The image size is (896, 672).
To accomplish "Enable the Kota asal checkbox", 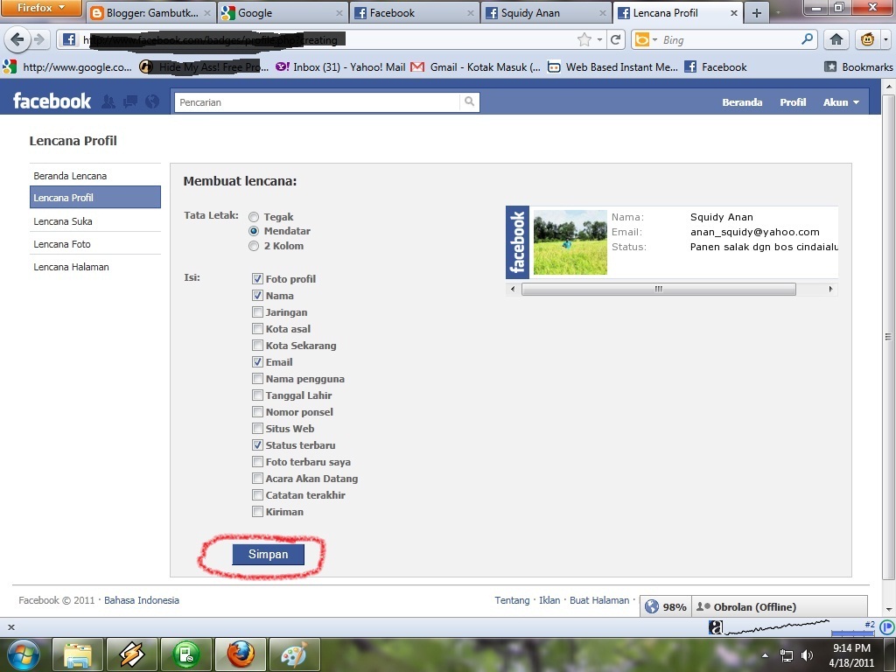I will coord(258,329).
